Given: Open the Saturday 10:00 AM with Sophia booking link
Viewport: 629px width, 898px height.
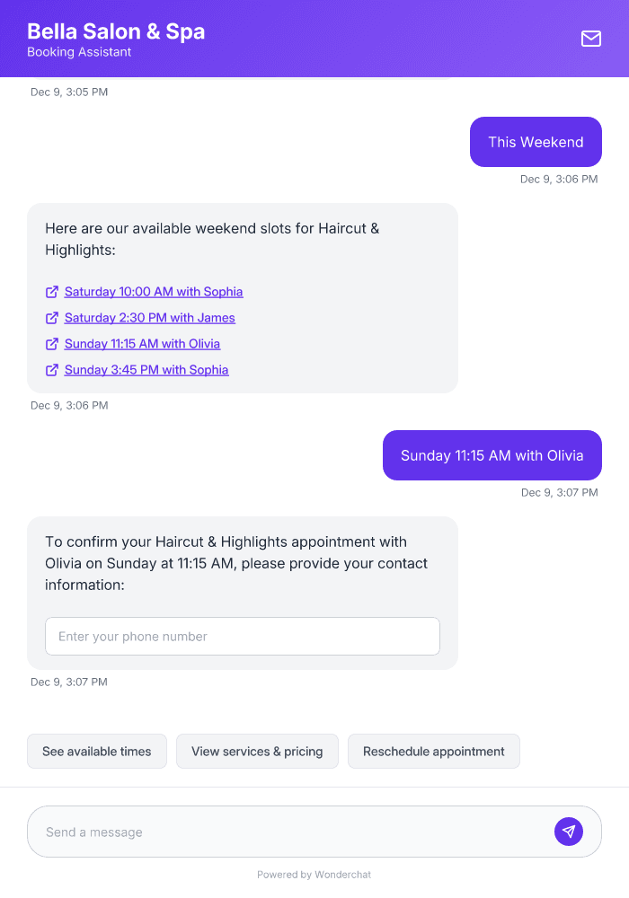Looking at the screenshot, I should point(154,291).
